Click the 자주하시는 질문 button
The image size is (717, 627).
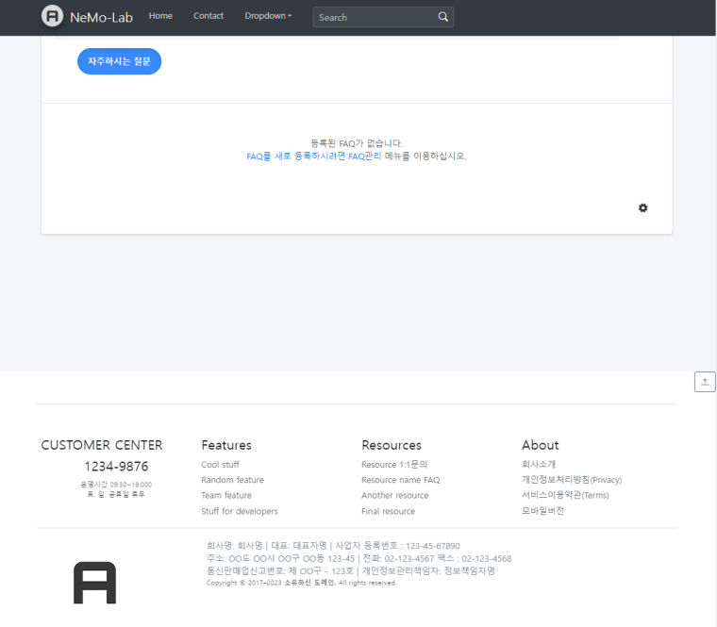pos(119,61)
